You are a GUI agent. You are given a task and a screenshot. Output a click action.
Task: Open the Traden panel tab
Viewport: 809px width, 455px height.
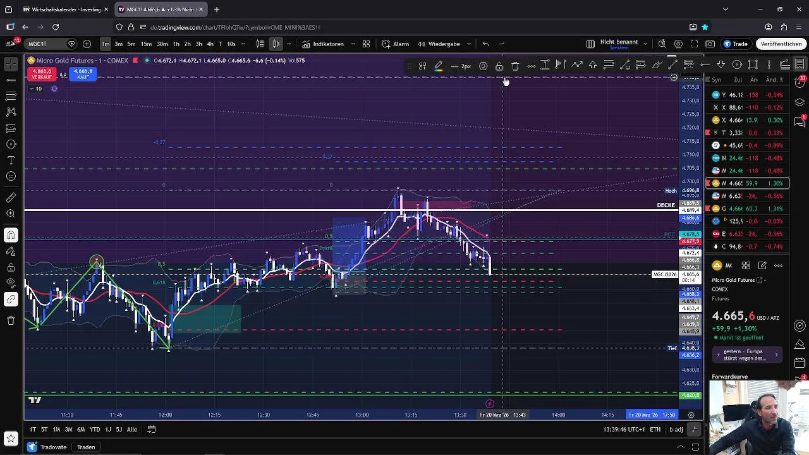(86, 447)
